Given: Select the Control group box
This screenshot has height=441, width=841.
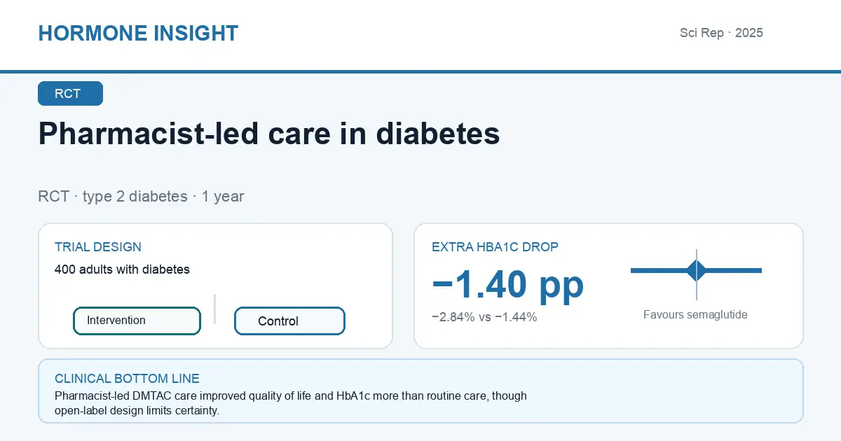Looking at the screenshot, I should pyautogui.click(x=289, y=321).
